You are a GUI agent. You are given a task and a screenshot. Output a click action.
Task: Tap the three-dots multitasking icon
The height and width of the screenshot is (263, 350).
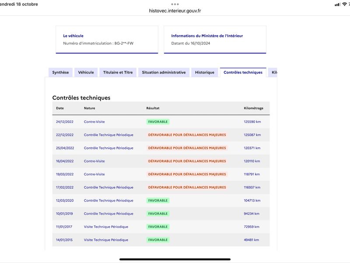[x=175, y=4]
